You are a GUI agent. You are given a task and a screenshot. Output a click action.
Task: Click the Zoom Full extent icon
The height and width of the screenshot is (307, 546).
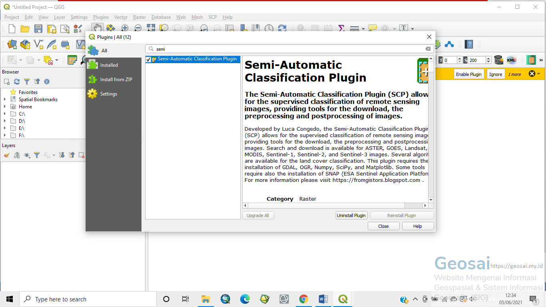(151, 28)
